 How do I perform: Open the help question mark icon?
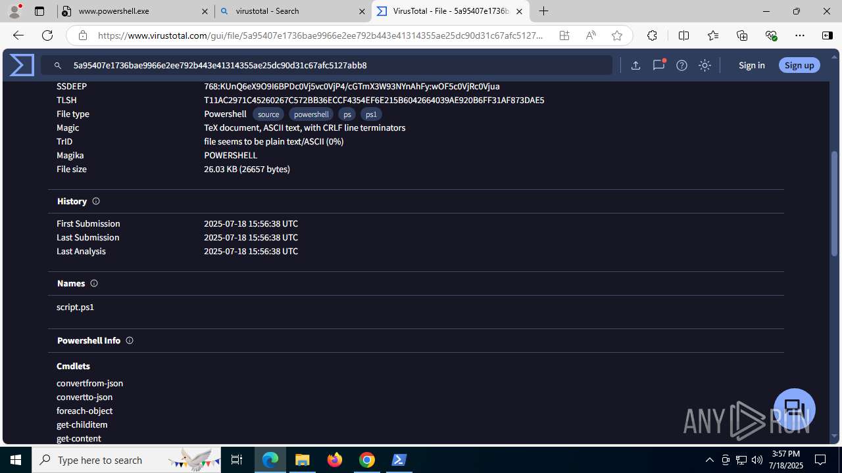click(x=681, y=65)
